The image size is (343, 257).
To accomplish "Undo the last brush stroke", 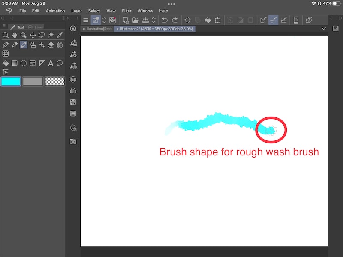I will coord(165,20).
